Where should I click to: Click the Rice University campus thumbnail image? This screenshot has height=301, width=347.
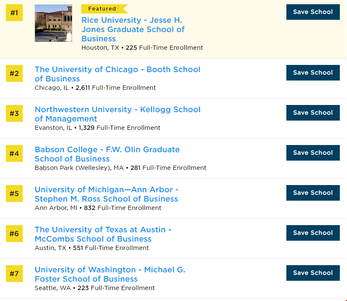pyautogui.click(x=53, y=23)
